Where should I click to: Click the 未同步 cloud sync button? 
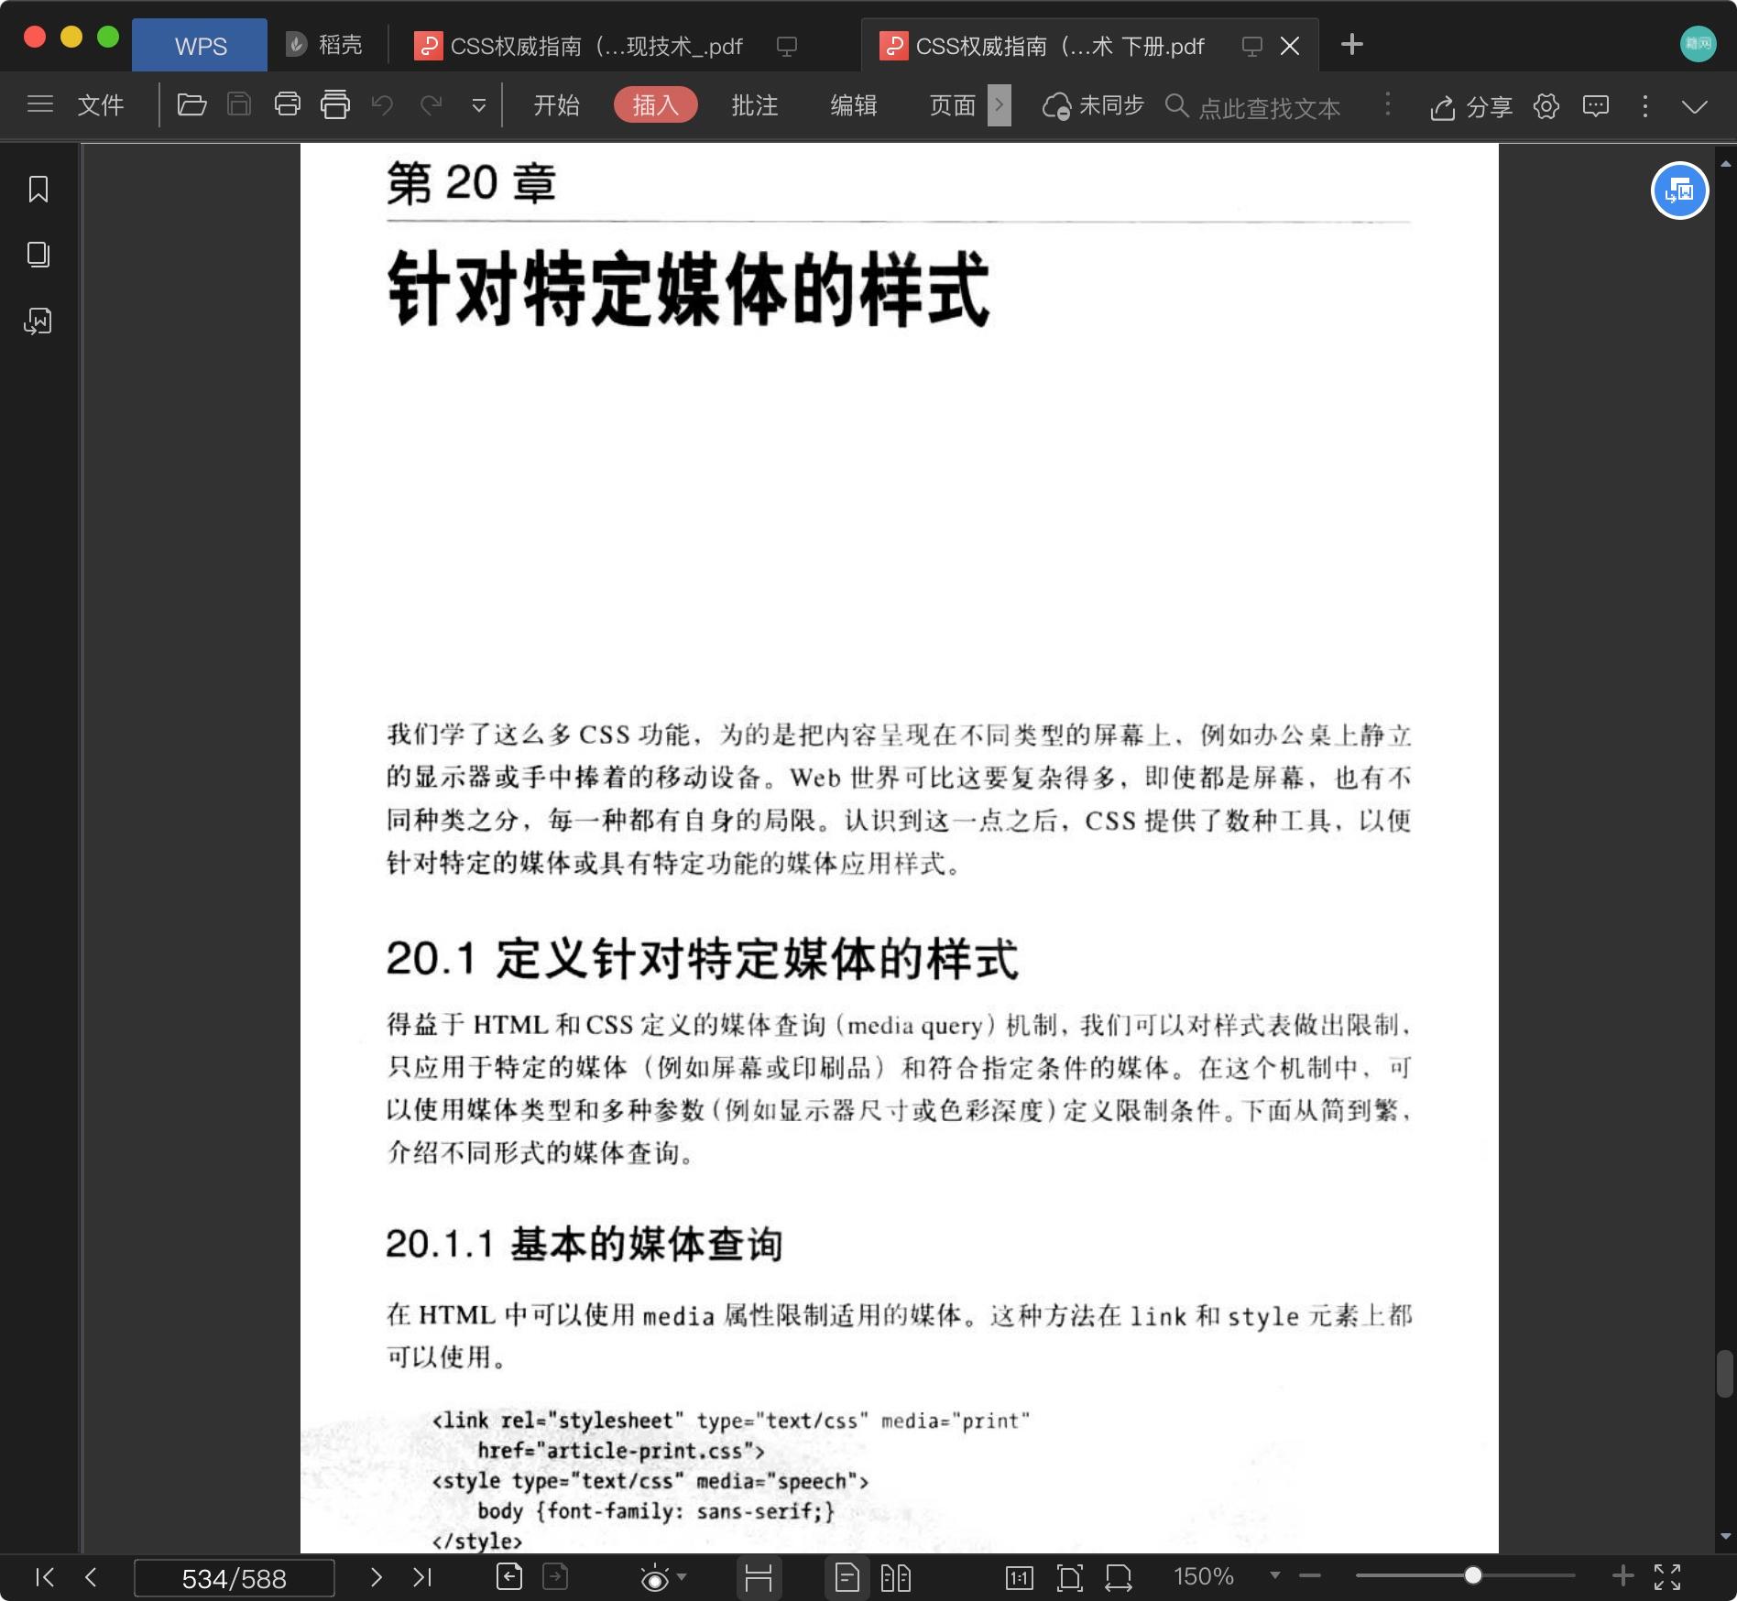coord(1094,106)
